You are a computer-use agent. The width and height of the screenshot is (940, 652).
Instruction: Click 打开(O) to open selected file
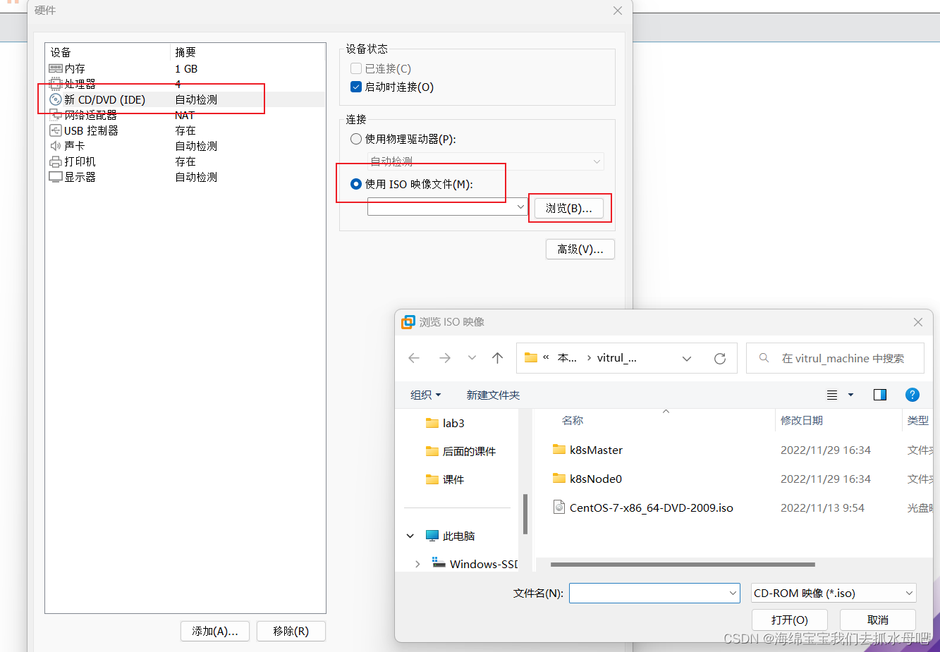(790, 620)
